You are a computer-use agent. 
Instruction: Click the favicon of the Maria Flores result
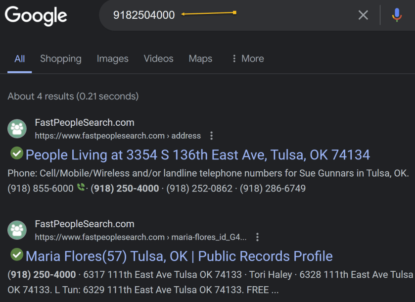tap(17, 230)
